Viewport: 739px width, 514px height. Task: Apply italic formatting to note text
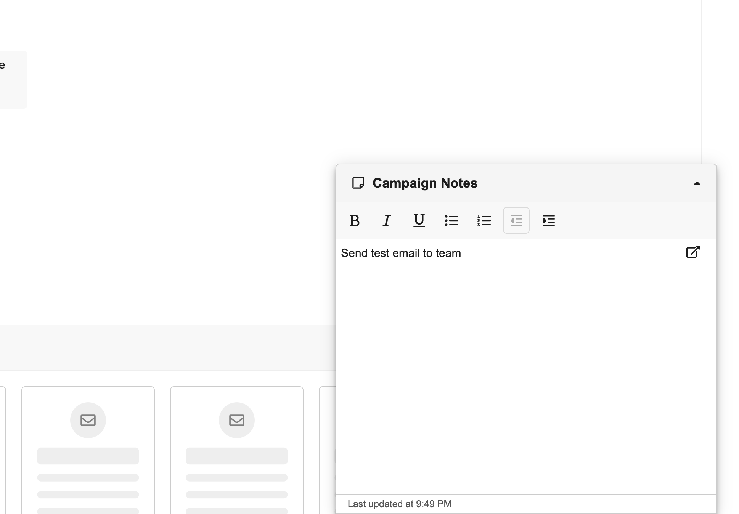[x=387, y=221]
